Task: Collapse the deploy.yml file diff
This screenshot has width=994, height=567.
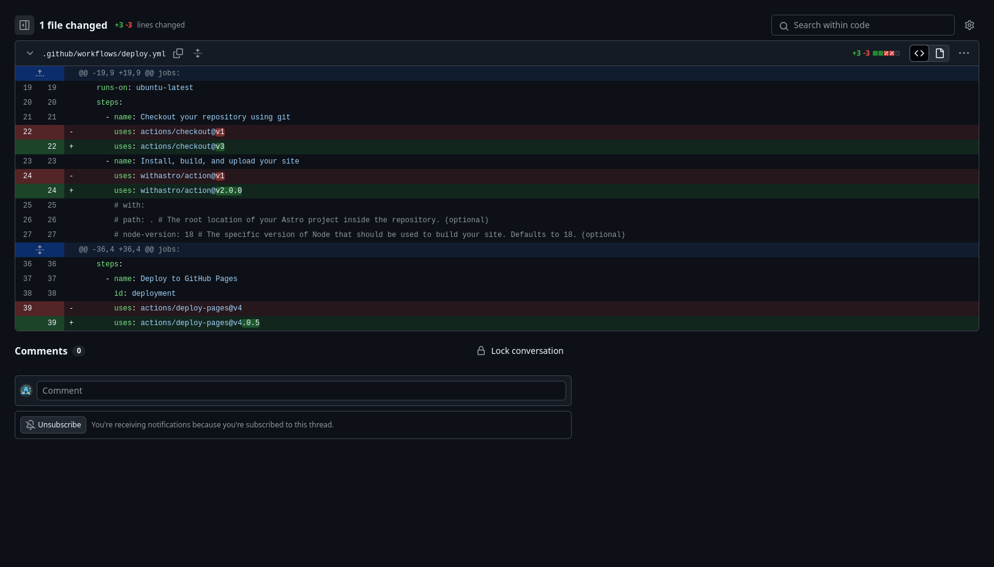Action: click(x=30, y=53)
